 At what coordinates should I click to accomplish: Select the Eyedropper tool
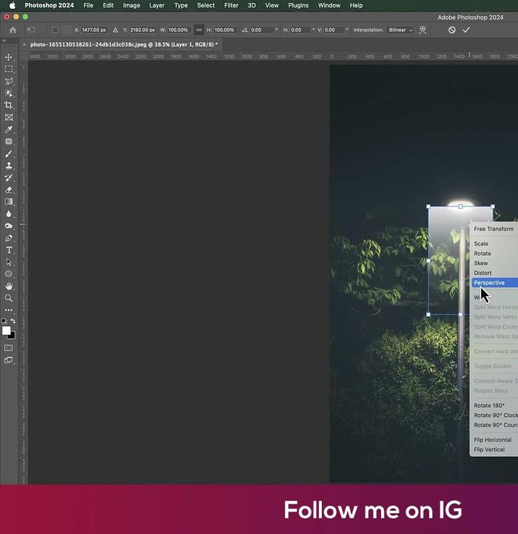[9, 130]
